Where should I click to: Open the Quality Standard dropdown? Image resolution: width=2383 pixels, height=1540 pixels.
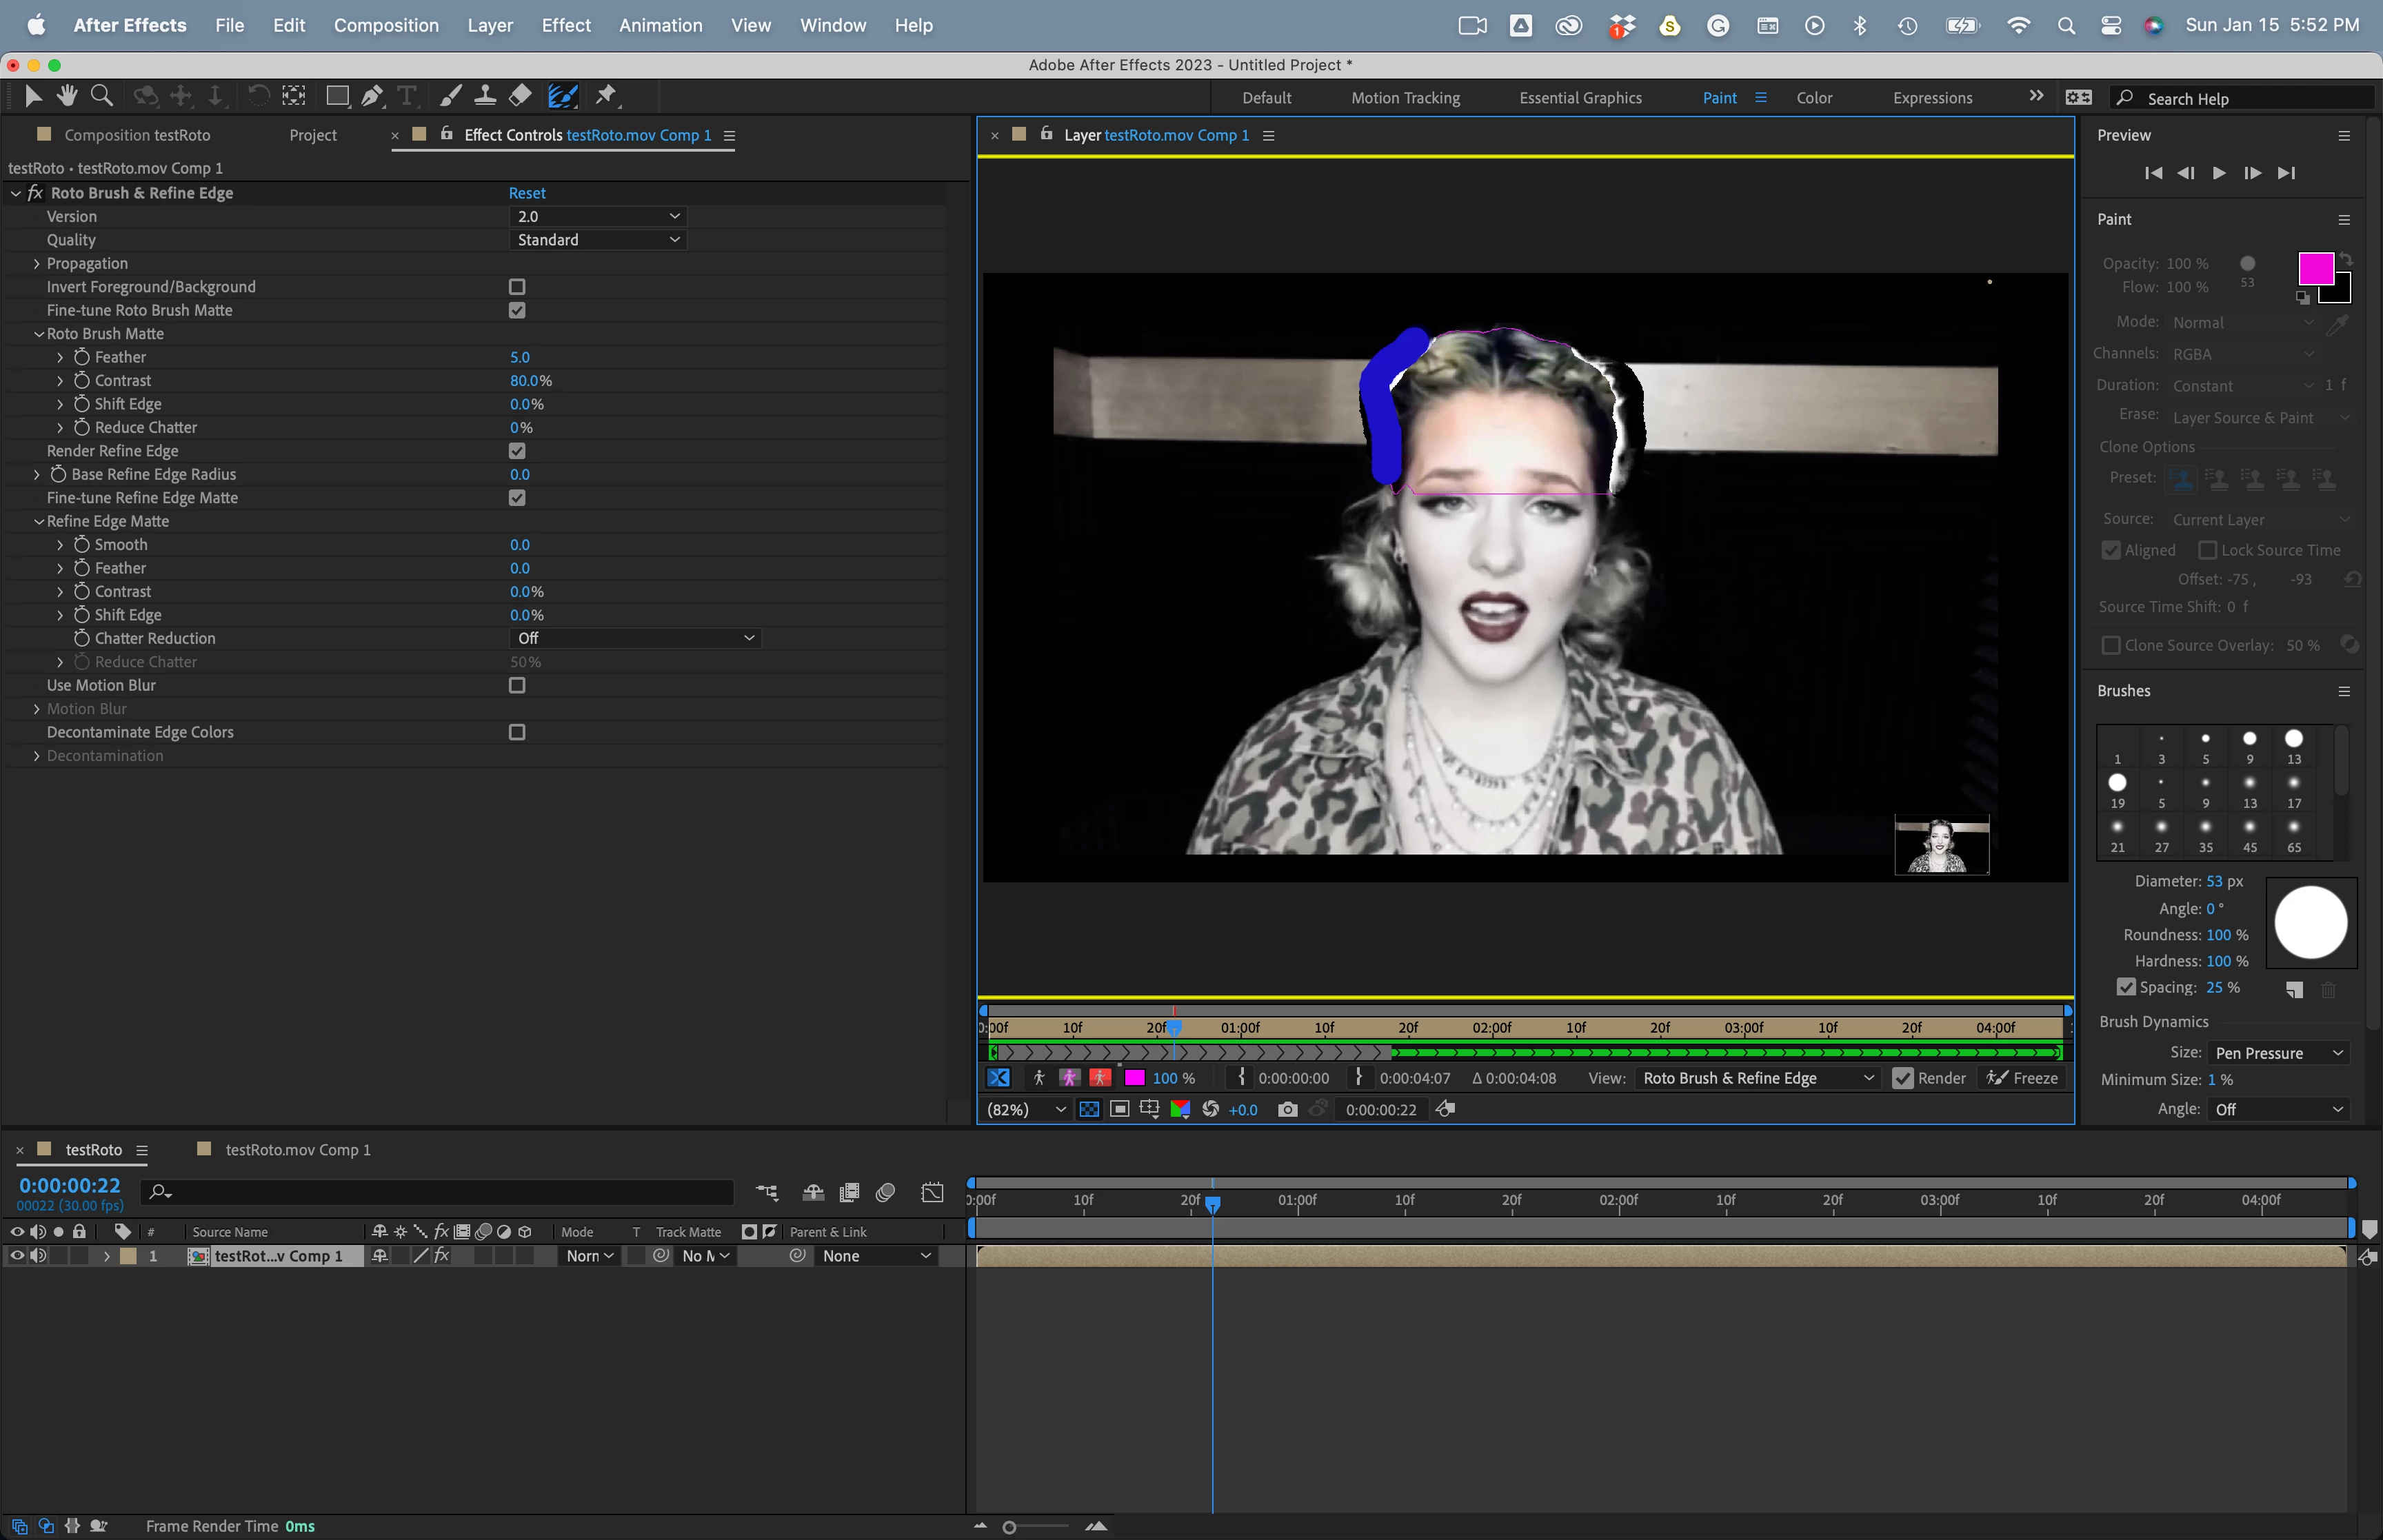pyautogui.click(x=597, y=240)
